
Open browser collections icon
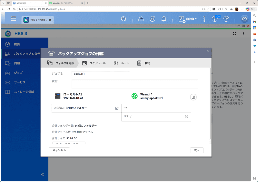tap(231, 9)
